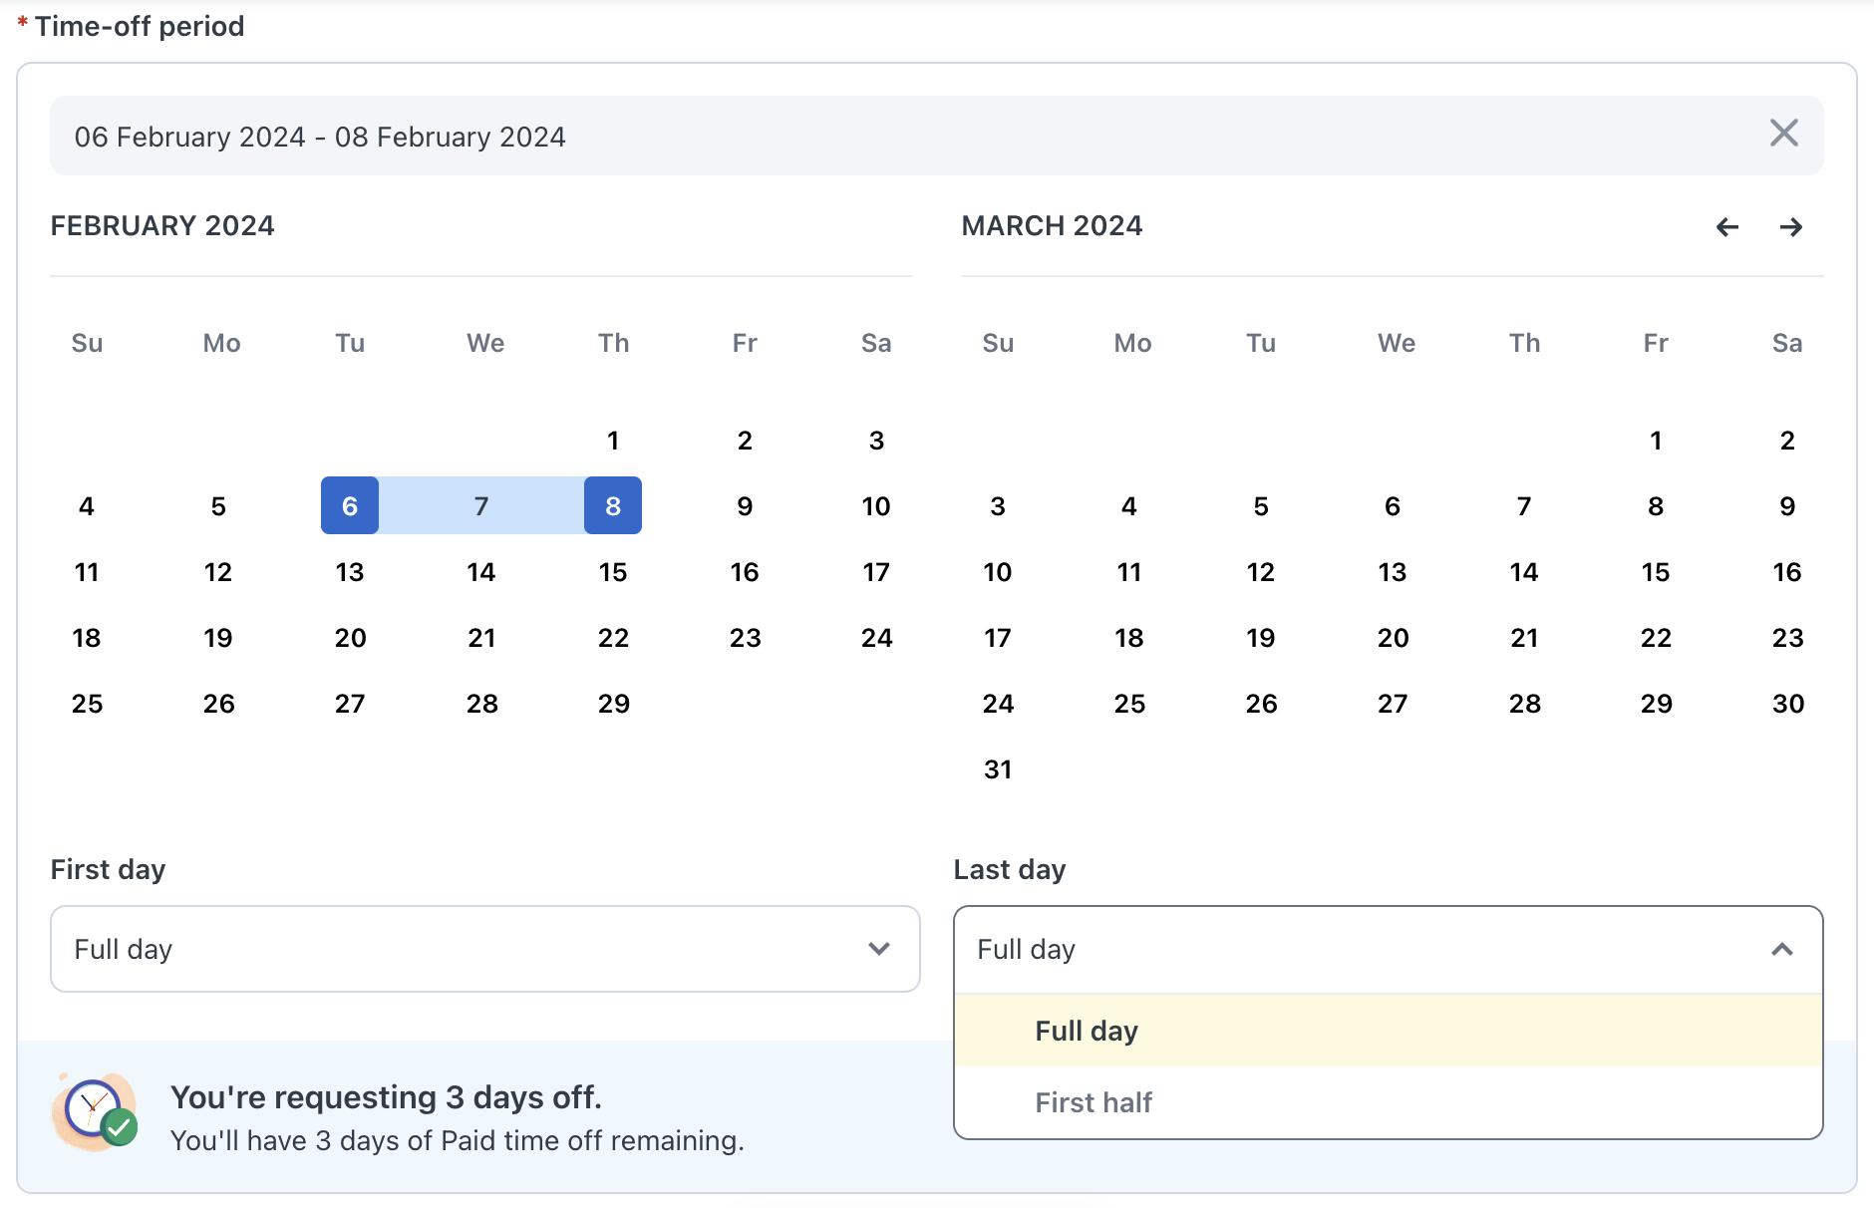Choose First half for the last day
The image size is (1874, 1208).
[1093, 1101]
